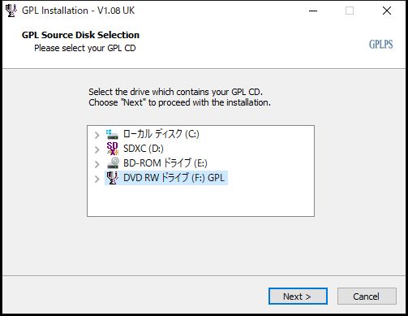
Task: Expand the BD-ROM ドライブ (E:) node
Action: (97, 164)
